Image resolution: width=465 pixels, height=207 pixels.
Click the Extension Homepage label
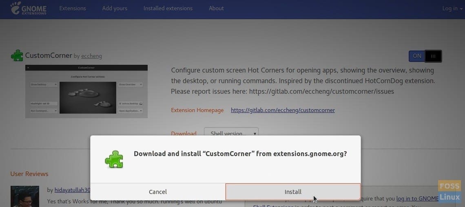(197, 110)
